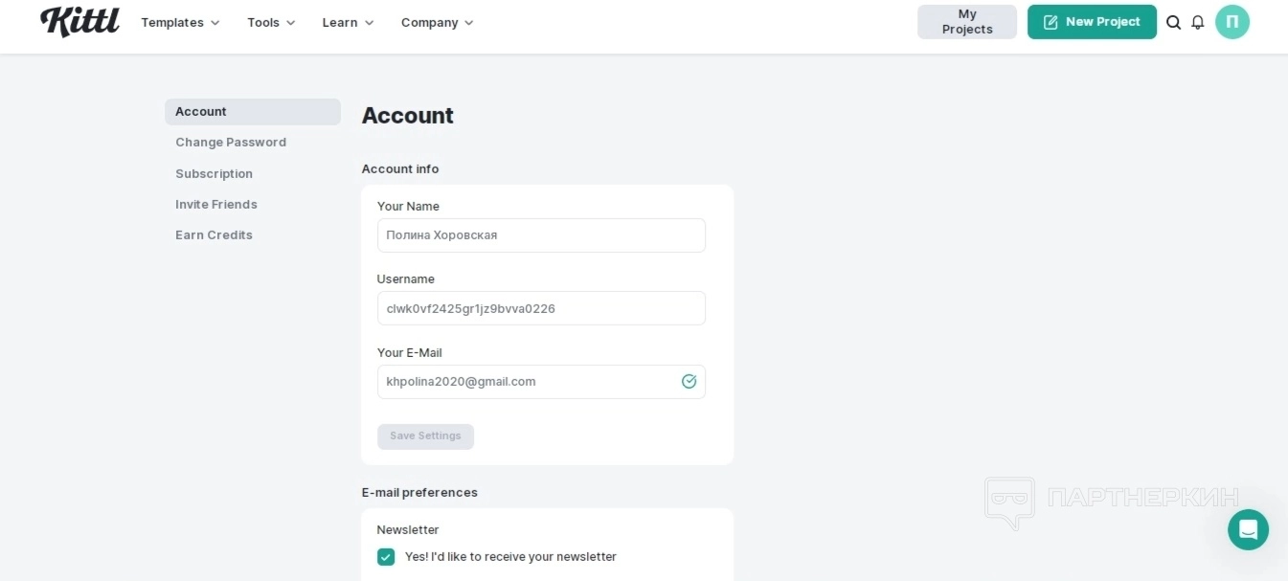
Task: Open the search magnifier icon
Action: (1173, 22)
